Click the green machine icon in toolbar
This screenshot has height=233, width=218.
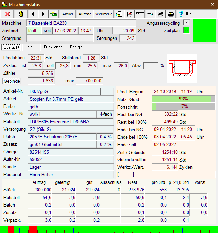coord(54,14)
